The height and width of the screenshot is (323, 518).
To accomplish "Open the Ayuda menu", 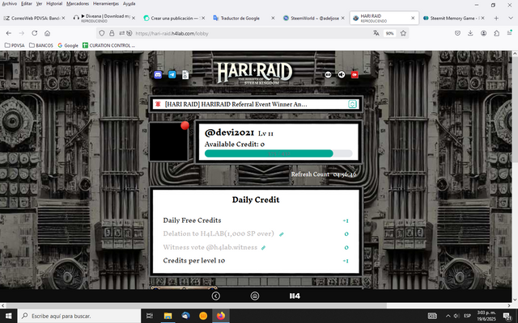I will [129, 3].
